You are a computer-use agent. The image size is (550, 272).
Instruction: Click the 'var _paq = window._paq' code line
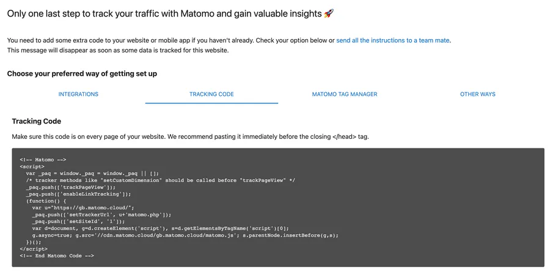click(x=92, y=173)
